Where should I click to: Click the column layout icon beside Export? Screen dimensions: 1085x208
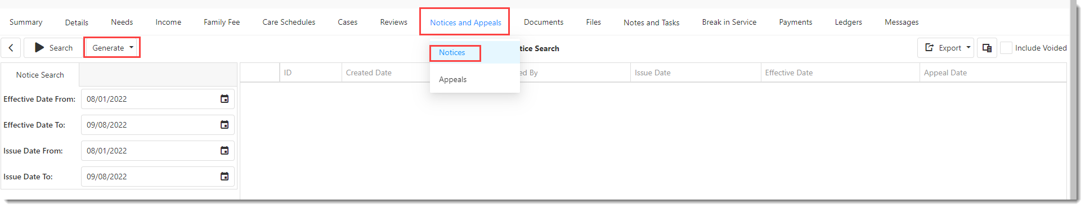pos(987,48)
